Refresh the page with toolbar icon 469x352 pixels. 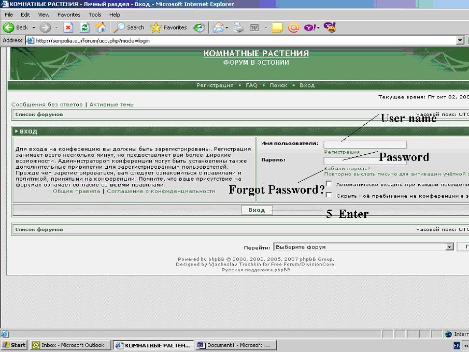pos(84,27)
